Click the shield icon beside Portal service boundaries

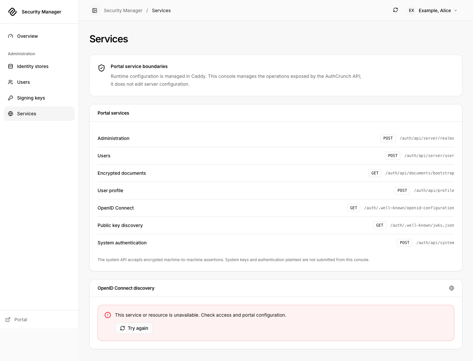pos(101,68)
